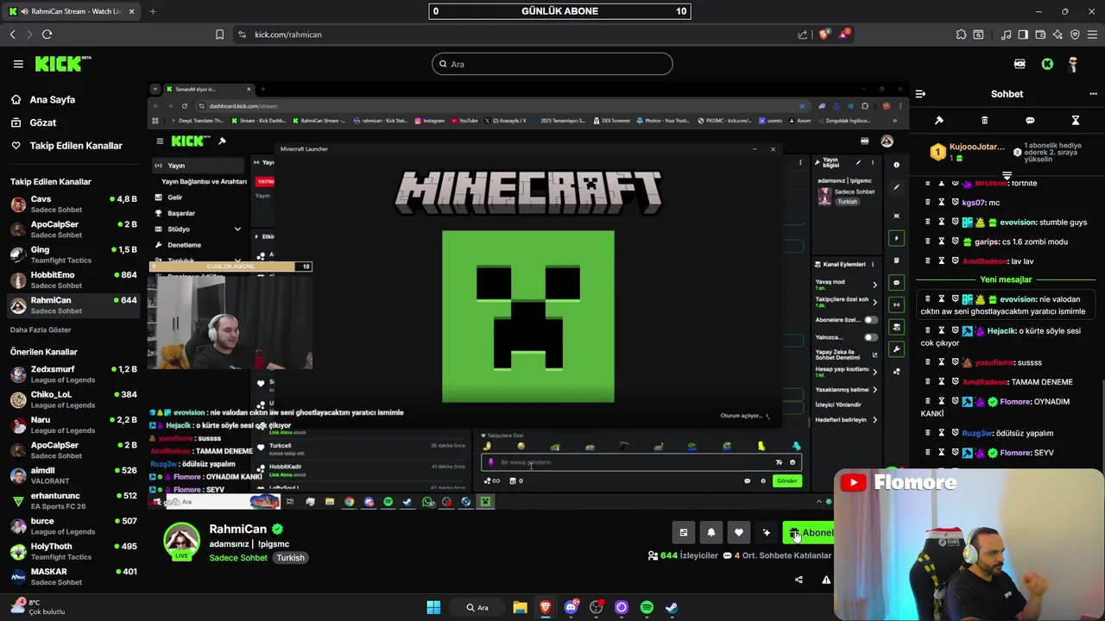Click the sparkle gift icon below the stream
The image size is (1105, 621).
767,532
